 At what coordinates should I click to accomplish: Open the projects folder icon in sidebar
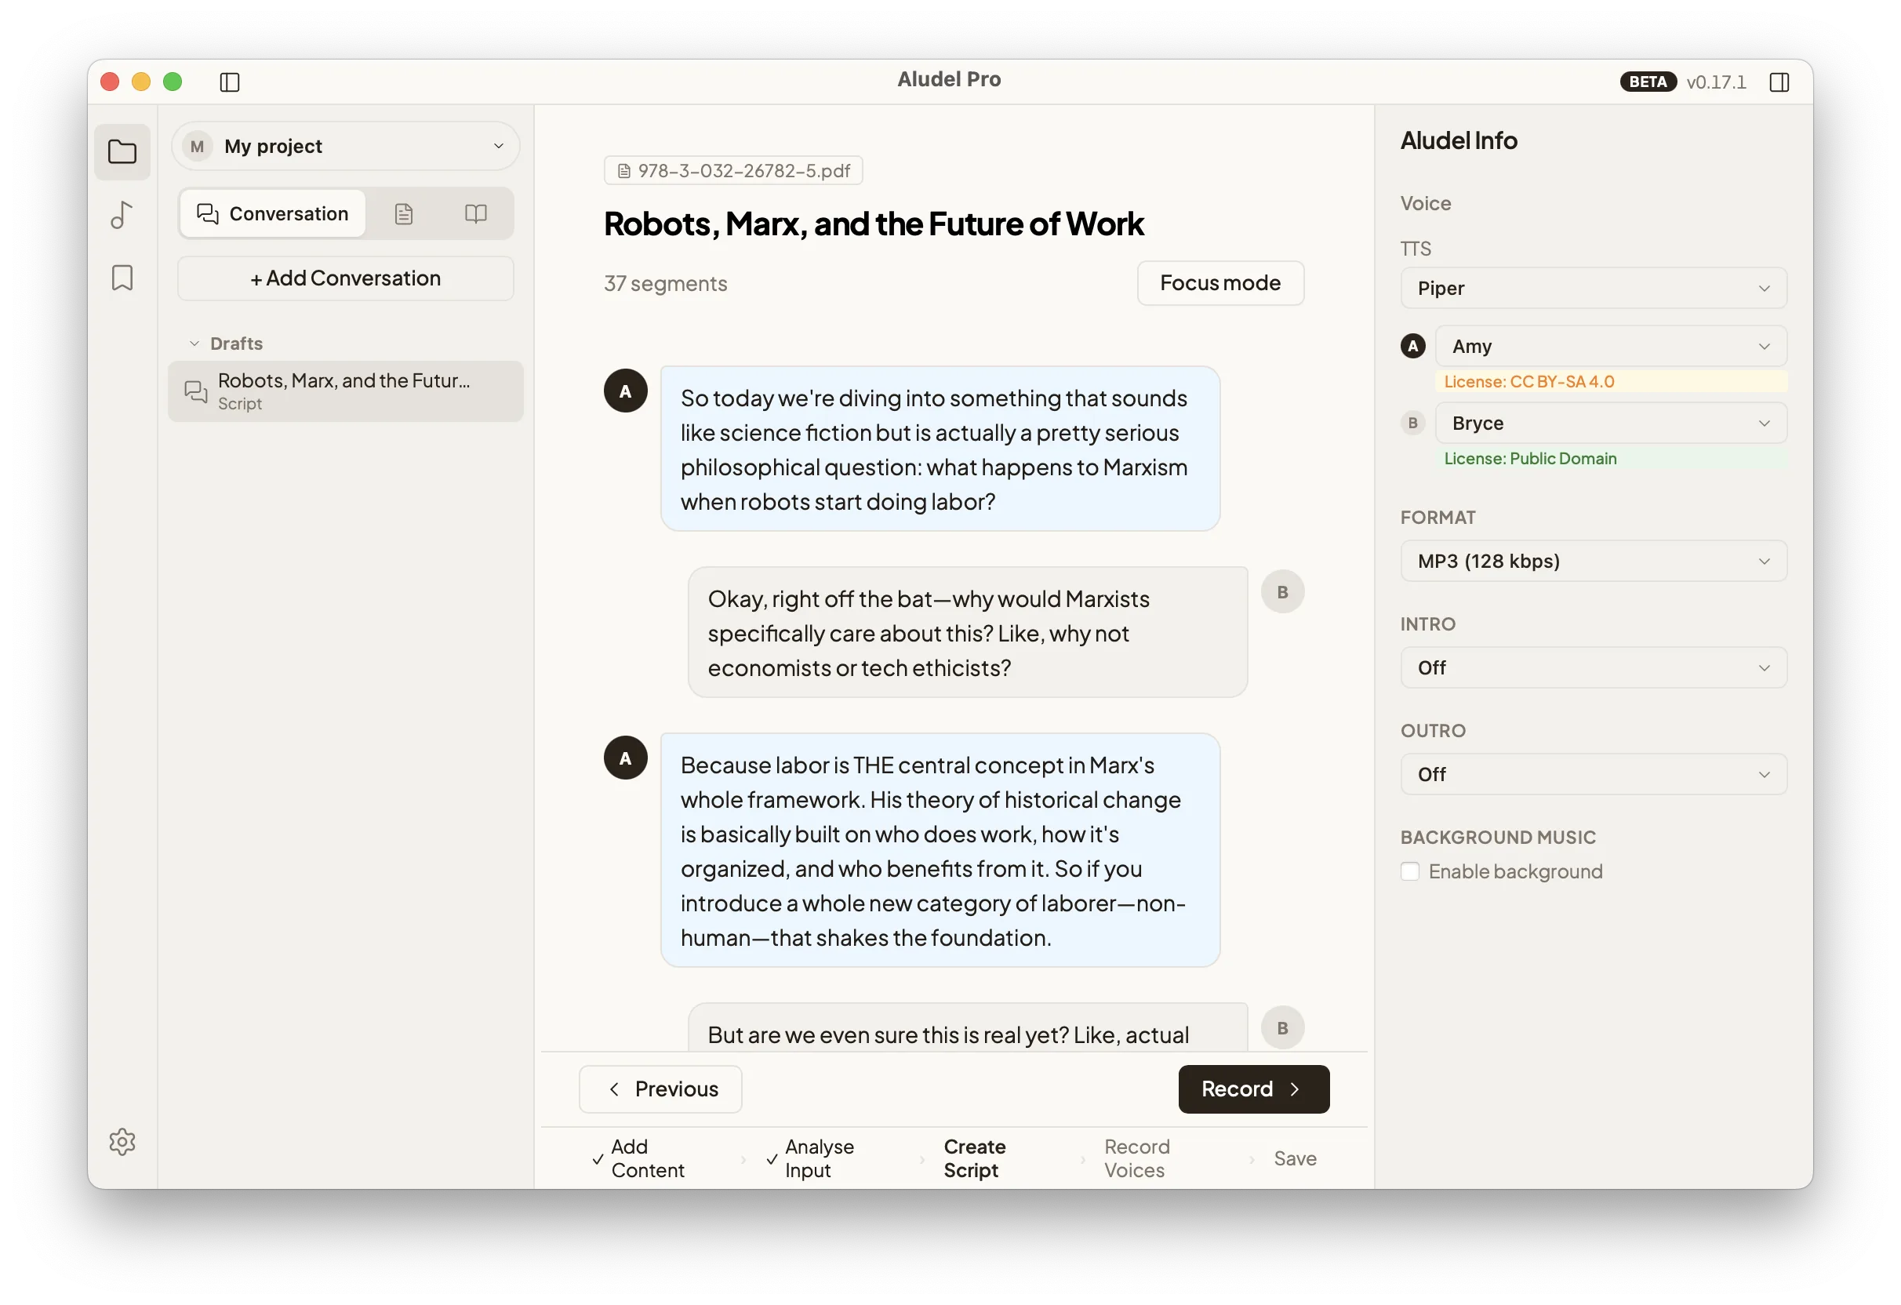(x=122, y=151)
